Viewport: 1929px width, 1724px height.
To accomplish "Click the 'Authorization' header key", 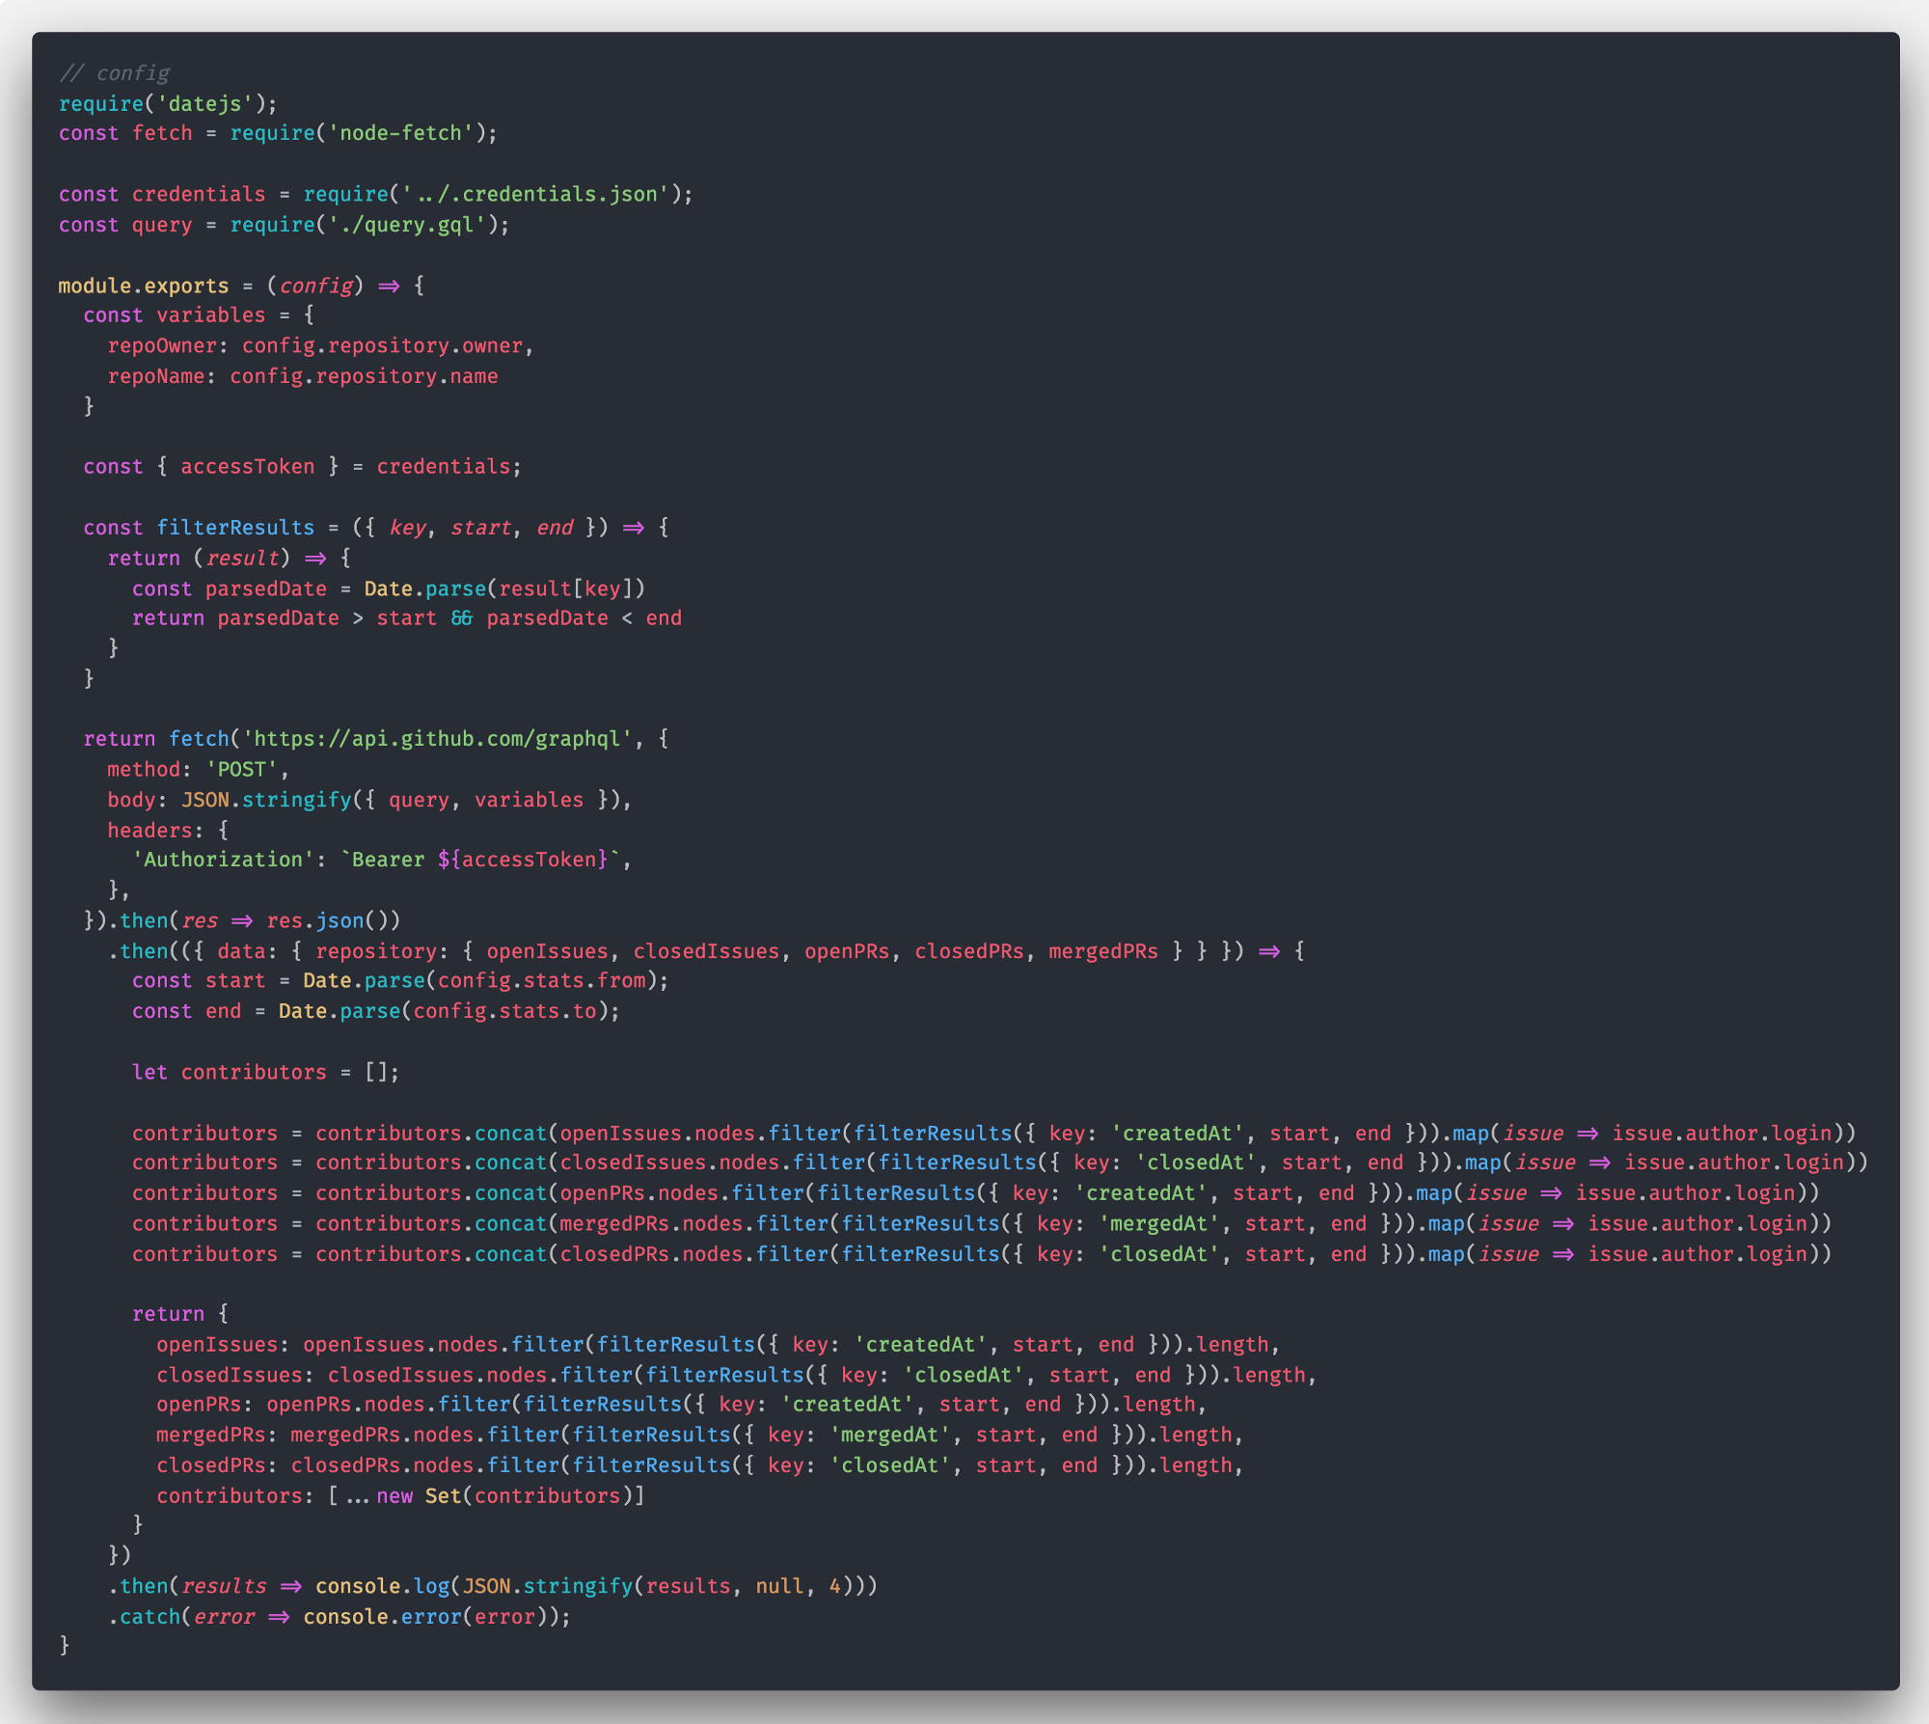I will tap(223, 860).
